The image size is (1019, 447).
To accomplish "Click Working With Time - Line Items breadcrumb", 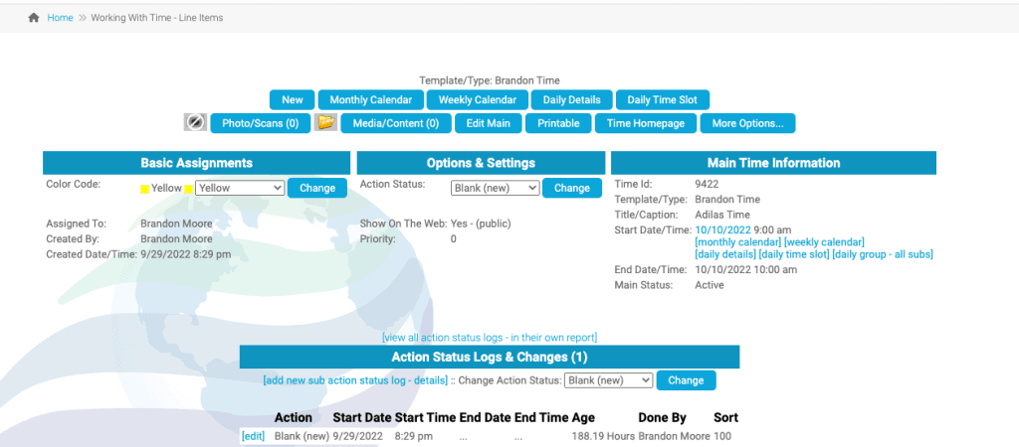I will tap(156, 18).
